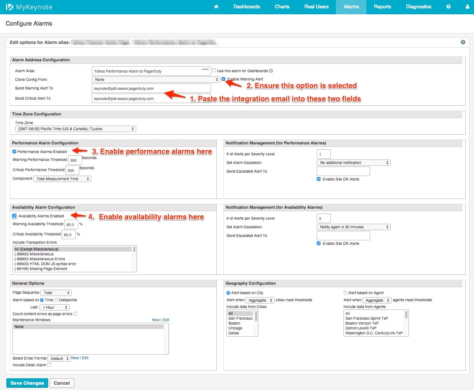Open Component Total Measurement Time dropdown
Viewport: 474px width, 390px height.
pos(62,179)
